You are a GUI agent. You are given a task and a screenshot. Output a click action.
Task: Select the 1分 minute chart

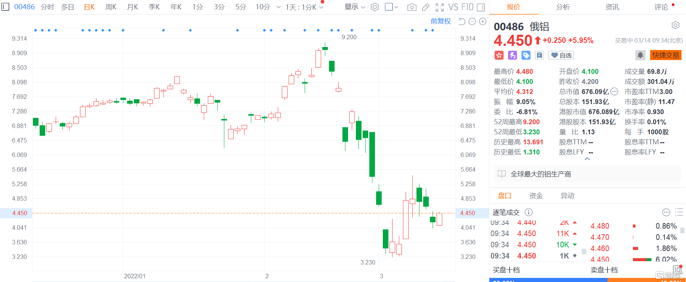click(x=198, y=7)
